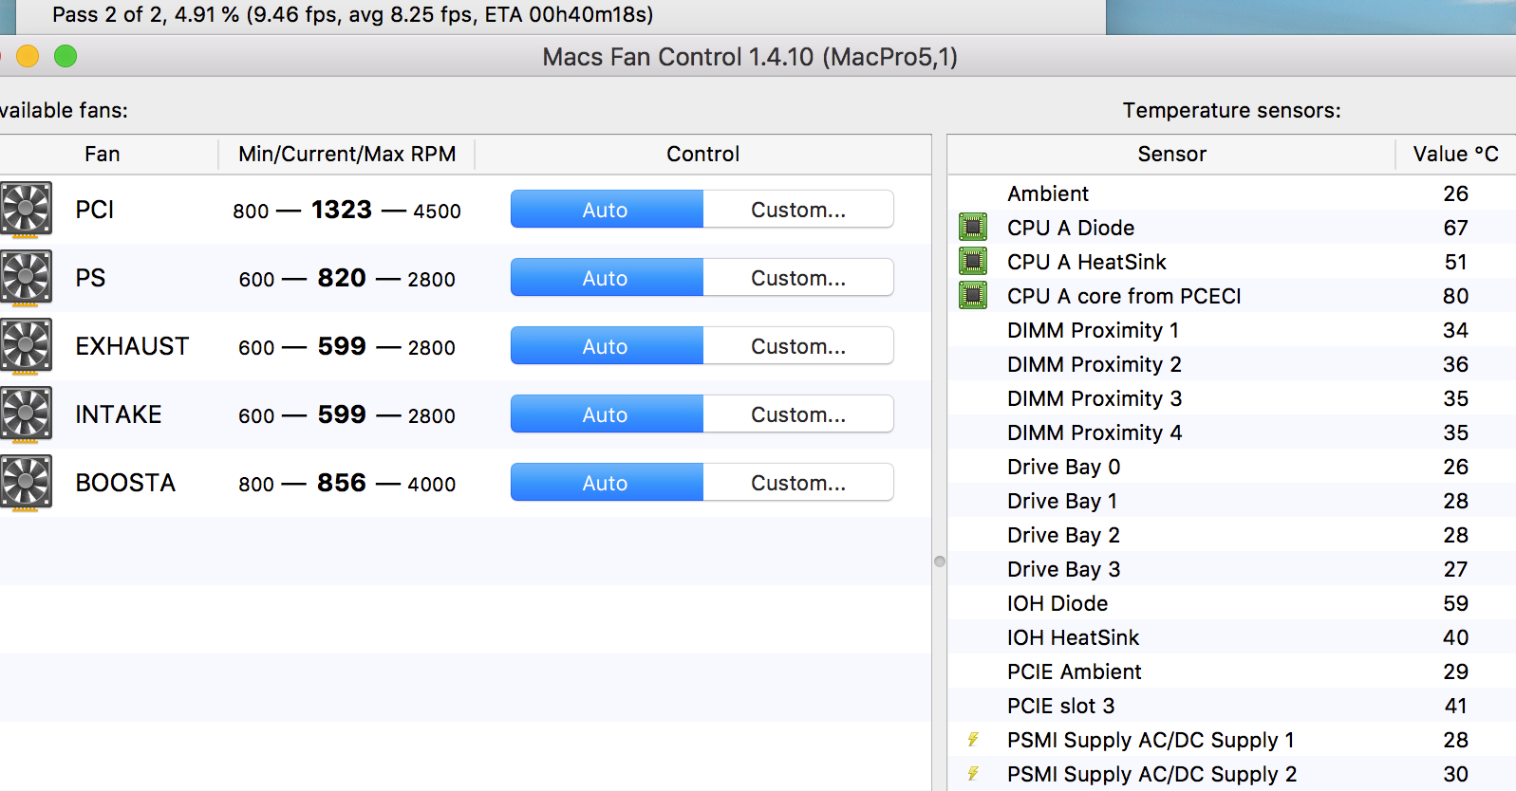Select the IOH Diode sensor row
The height and width of the screenshot is (791, 1516).
pos(1057,603)
